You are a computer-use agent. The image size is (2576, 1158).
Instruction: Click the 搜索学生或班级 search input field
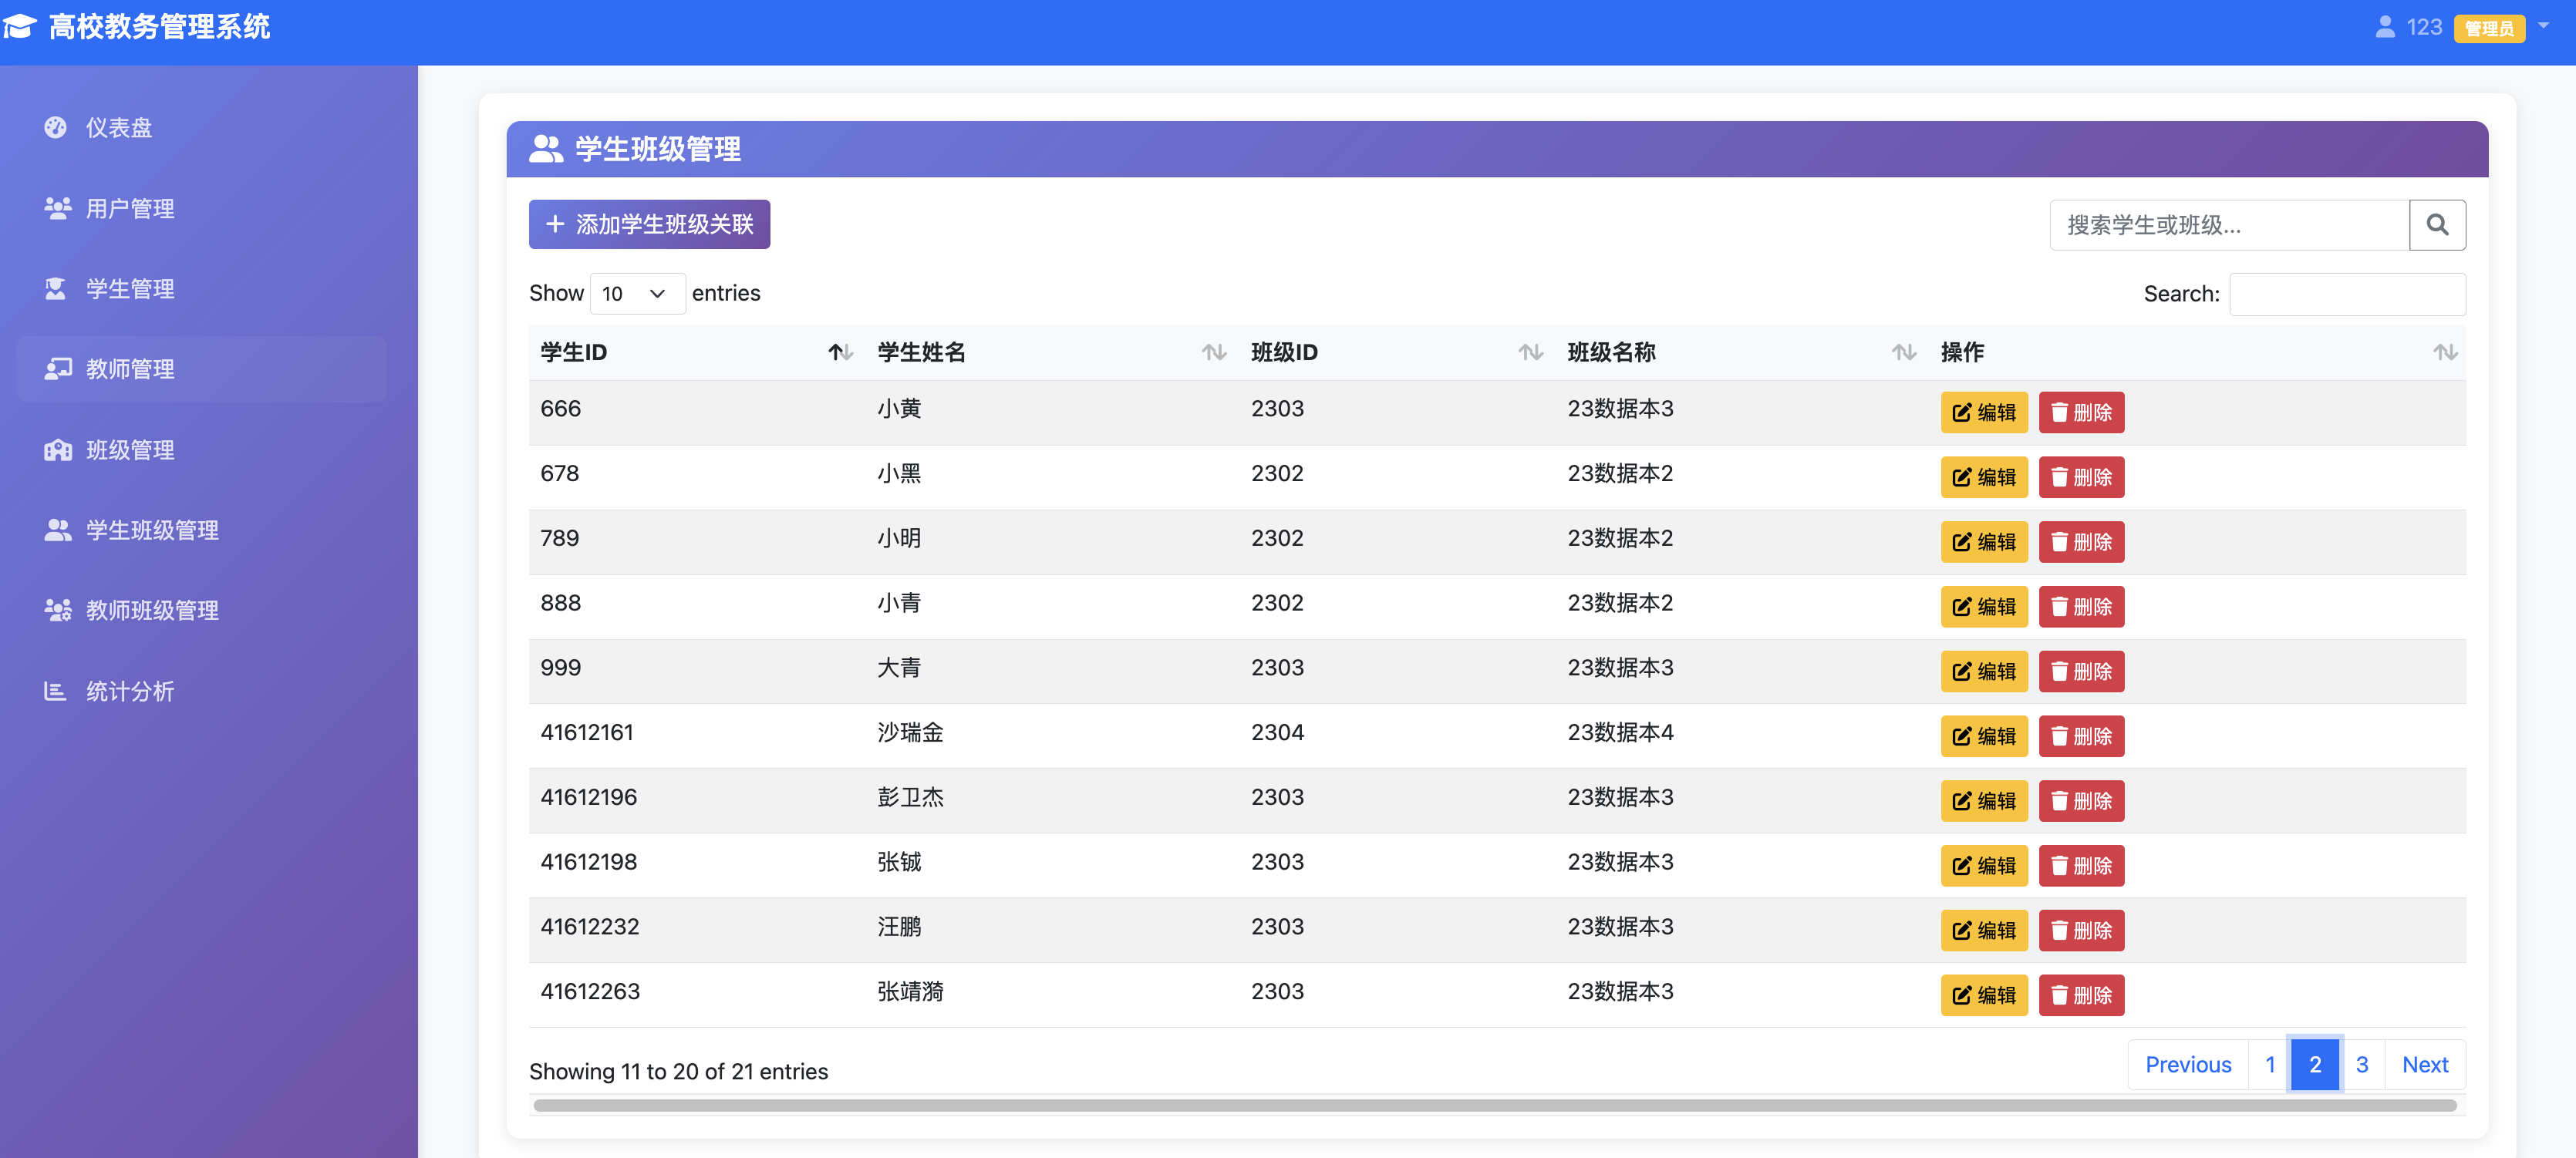pyautogui.click(x=2228, y=225)
